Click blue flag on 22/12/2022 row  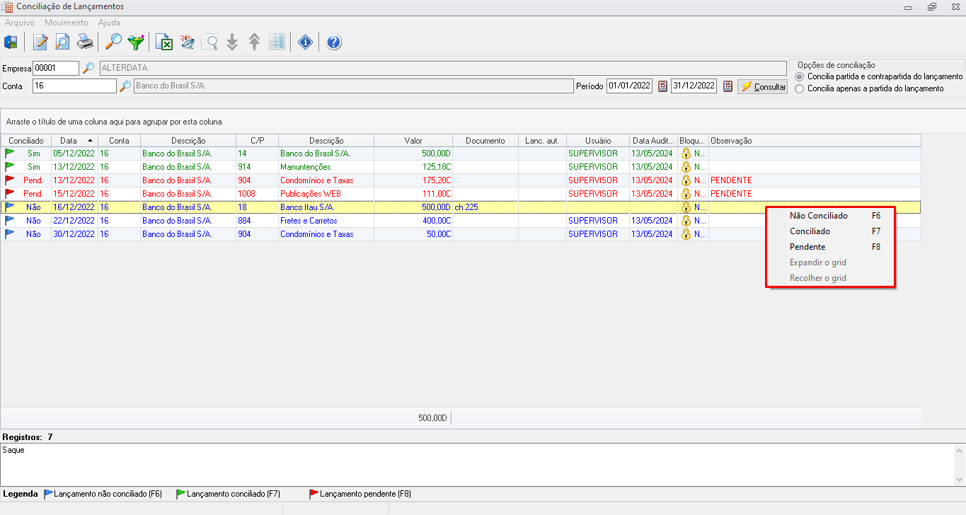[x=10, y=220]
